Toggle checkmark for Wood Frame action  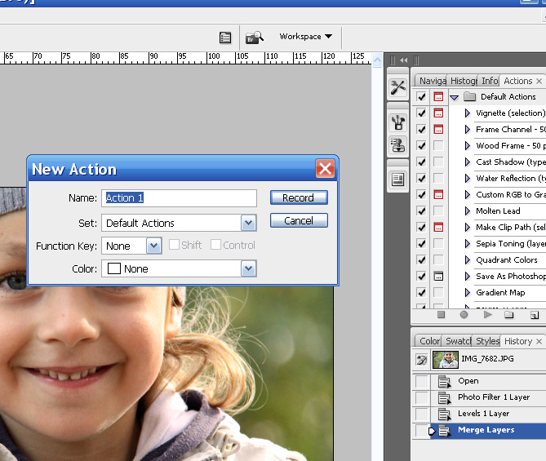click(421, 145)
